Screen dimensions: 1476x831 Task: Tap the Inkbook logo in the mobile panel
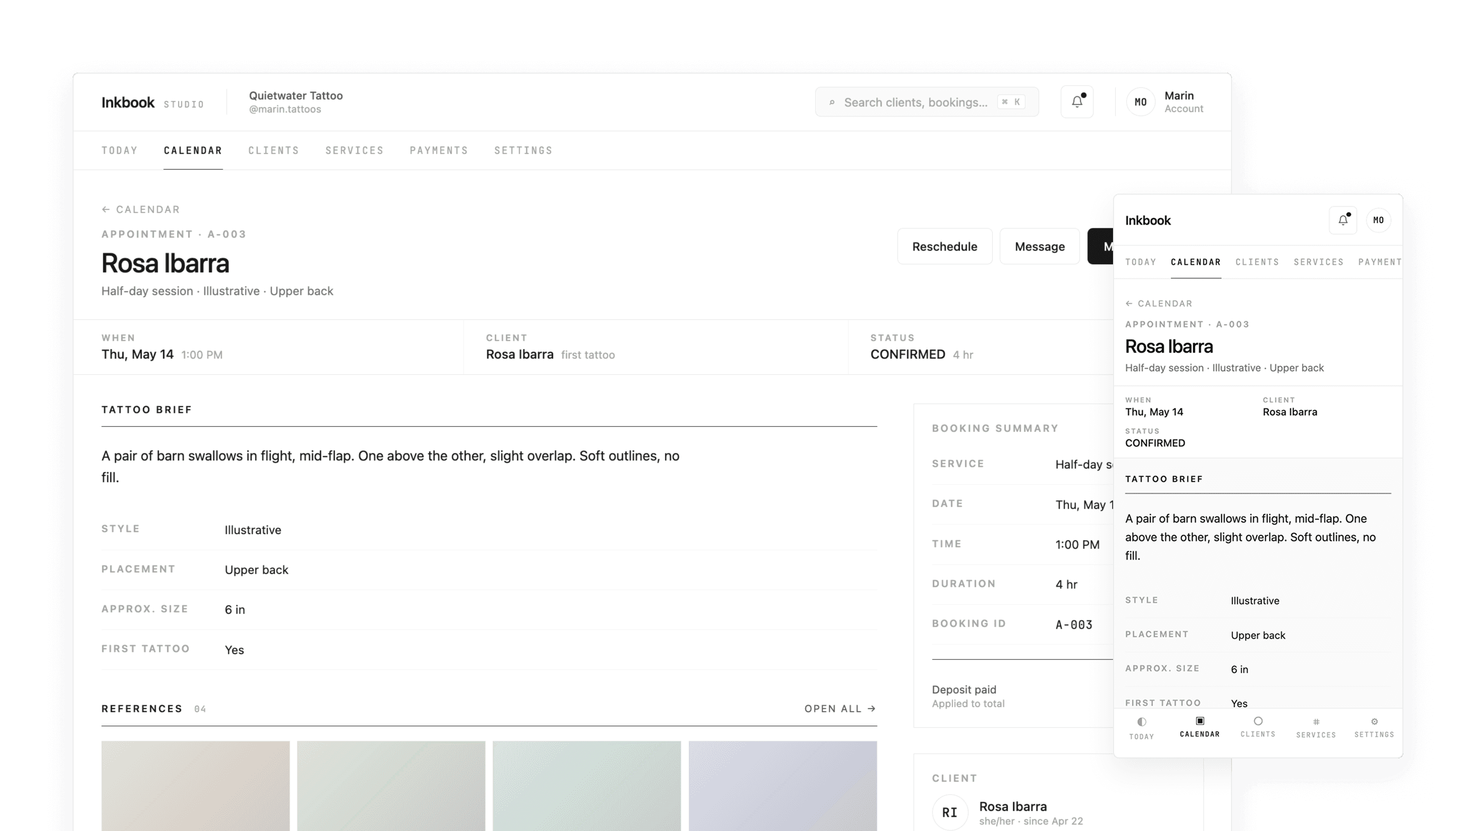pyautogui.click(x=1148, y=221)
